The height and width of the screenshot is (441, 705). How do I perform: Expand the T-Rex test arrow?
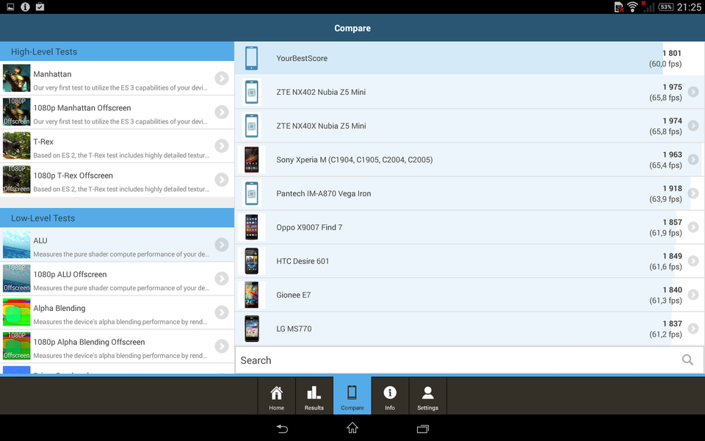pyautogui.click(x=222, y=146)
